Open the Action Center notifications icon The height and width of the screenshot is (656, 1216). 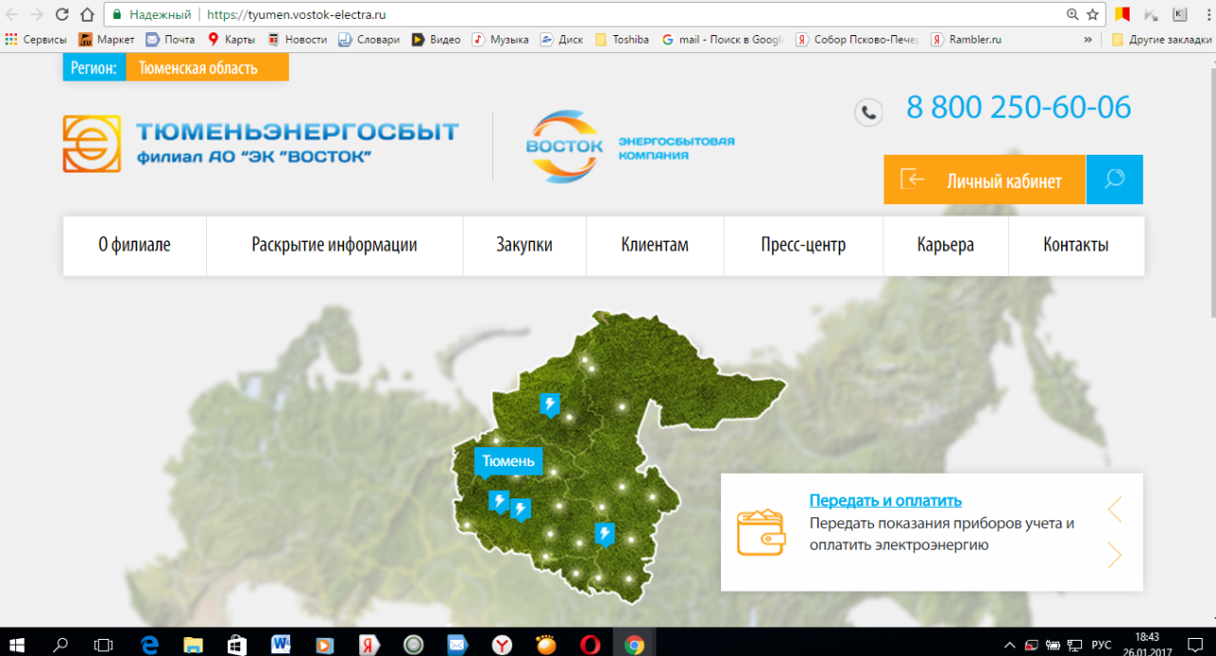click(1194, 645)
